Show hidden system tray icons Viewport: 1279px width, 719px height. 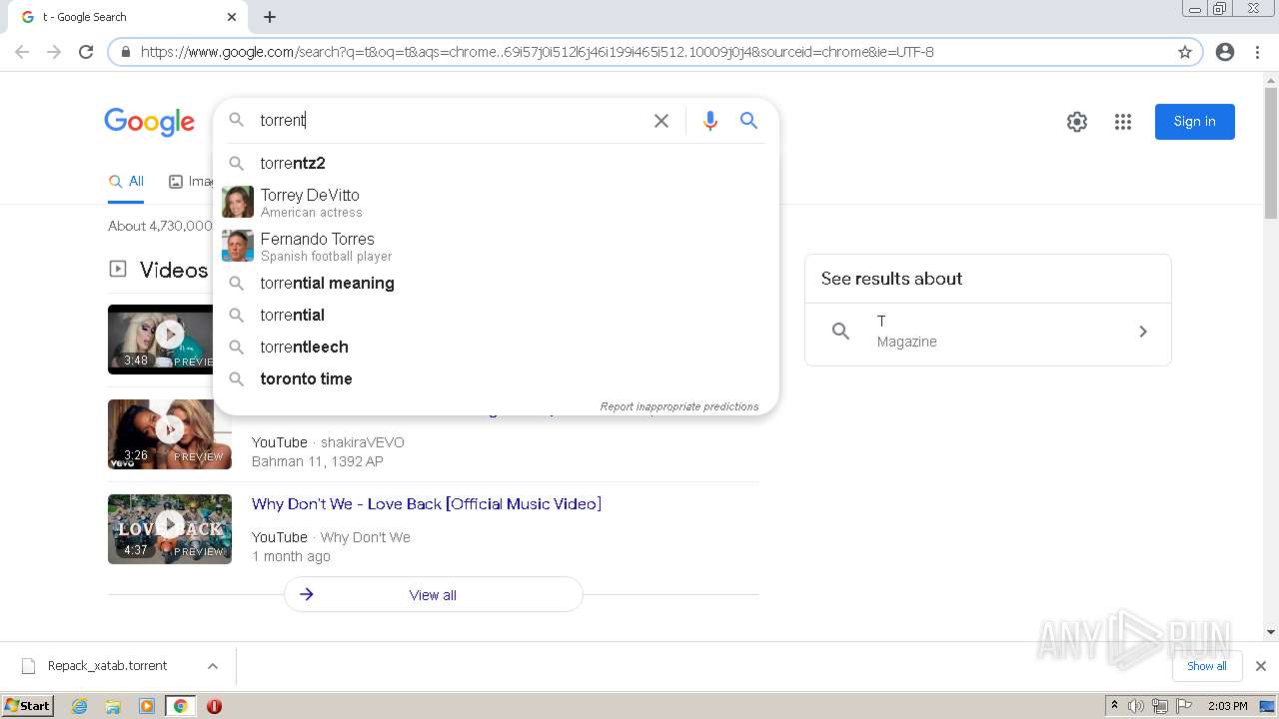pyautogui.click(x=1114, y=706)
